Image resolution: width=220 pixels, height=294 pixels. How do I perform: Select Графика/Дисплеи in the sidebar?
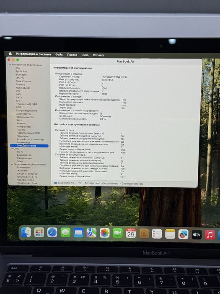[26, 110]
